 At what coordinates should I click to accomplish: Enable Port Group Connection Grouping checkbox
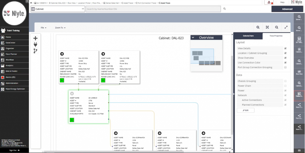tap(285, 67)
